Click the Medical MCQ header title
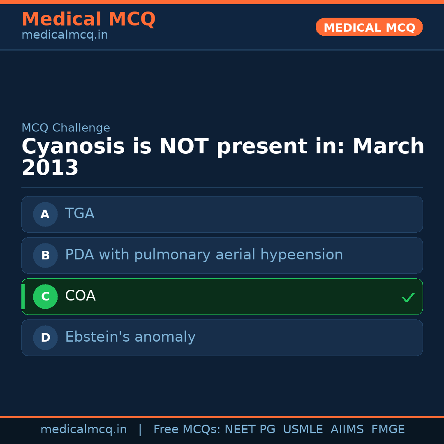Image resolution: width=444 pixels, height=444 pixels. pos(88,19)
